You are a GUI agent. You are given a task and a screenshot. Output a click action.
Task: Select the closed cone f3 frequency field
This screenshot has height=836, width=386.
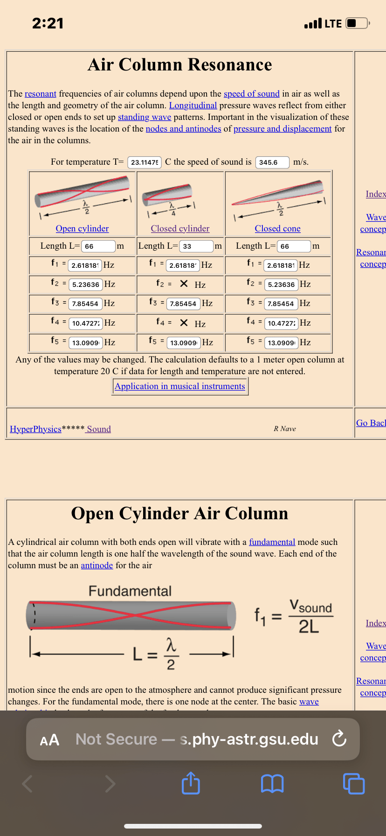coord(281,304)
